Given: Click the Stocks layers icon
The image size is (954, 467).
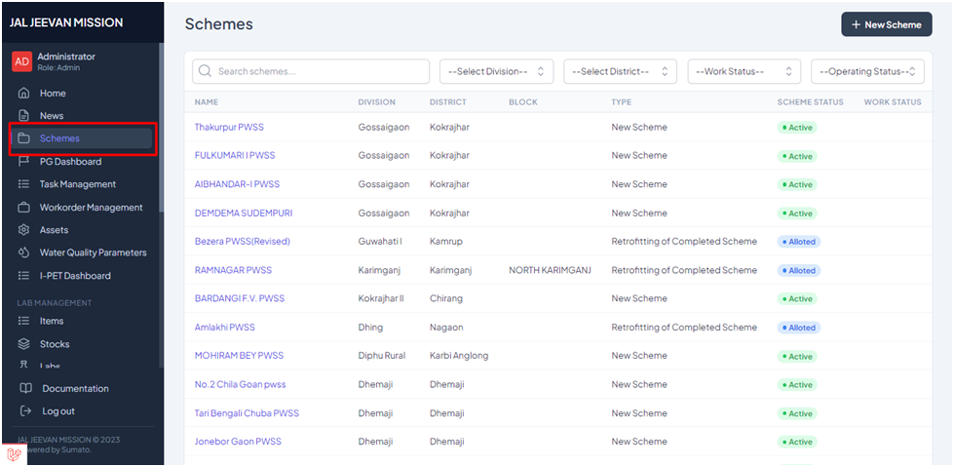Looking at the screenshot, I should coord(24,344).
